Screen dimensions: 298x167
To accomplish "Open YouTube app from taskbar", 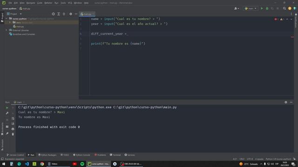I will click(x=74, y=164).
